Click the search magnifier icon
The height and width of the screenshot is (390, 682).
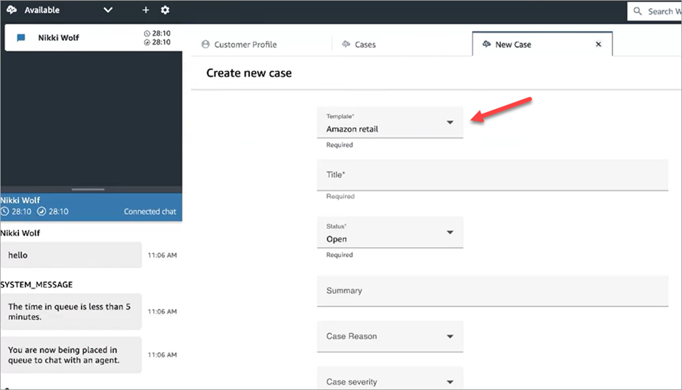[639, 11]
